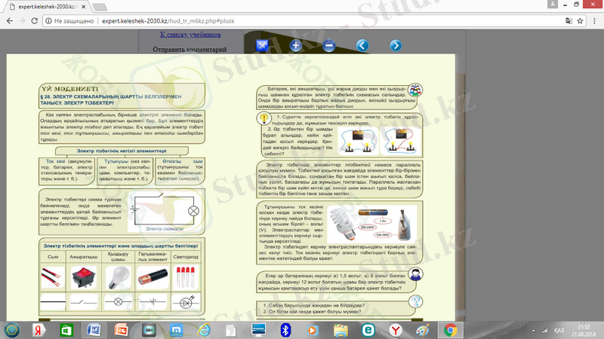Open the "К списку учебников" link
This screenshot has width=604, height=339.
[190, 35]
